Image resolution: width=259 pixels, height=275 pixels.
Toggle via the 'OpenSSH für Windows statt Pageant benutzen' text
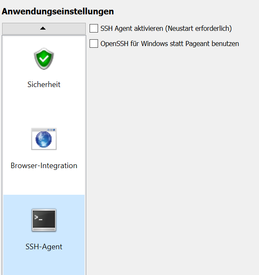click(x=170, y=44)
